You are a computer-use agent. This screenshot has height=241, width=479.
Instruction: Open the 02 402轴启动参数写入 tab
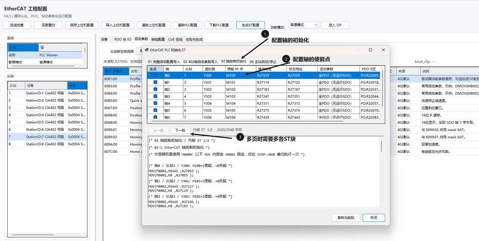click(x=200, y=62)
